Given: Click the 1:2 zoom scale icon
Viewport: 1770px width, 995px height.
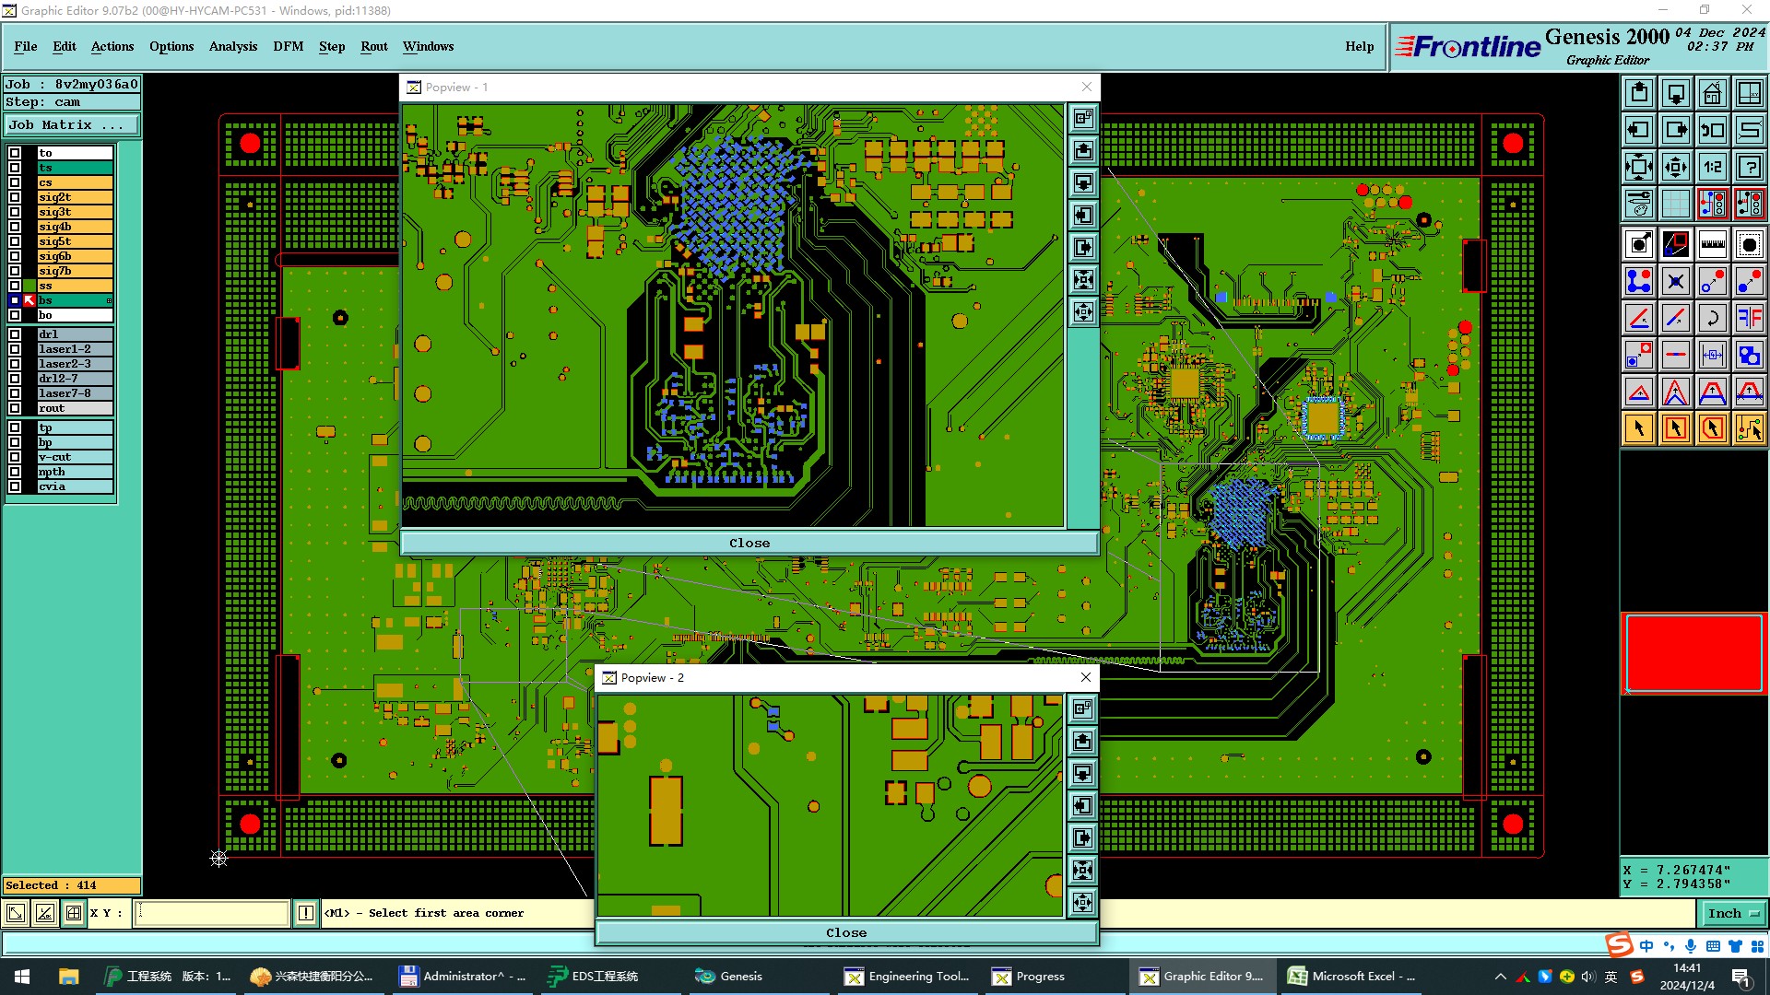Looking at the screenshot, I should 1712,167.
